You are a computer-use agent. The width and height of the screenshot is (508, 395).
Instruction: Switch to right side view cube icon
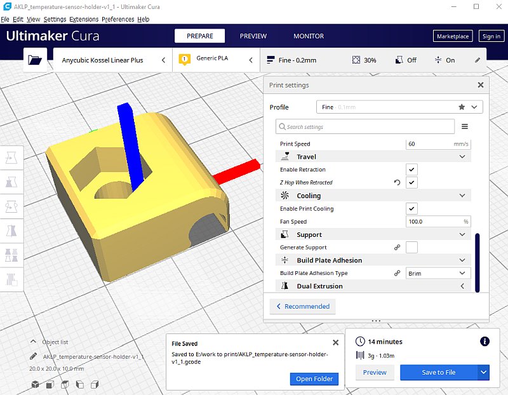pyautogui.click(x=95, y=385)
